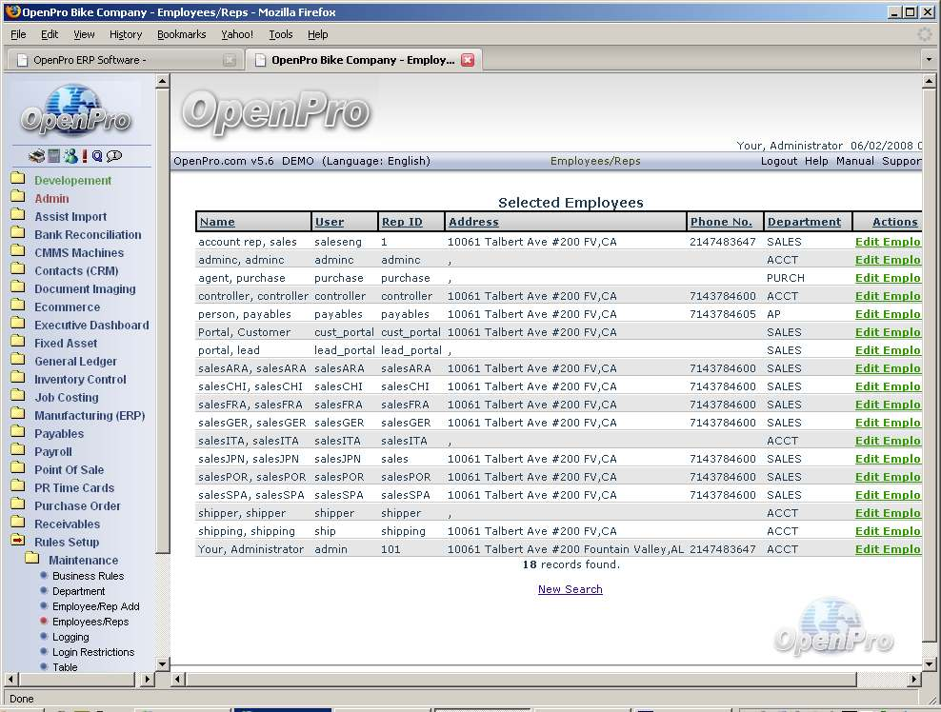
Task: Click the sidebar vertical scrollbar down arrow
Action: tap(162, 663)
